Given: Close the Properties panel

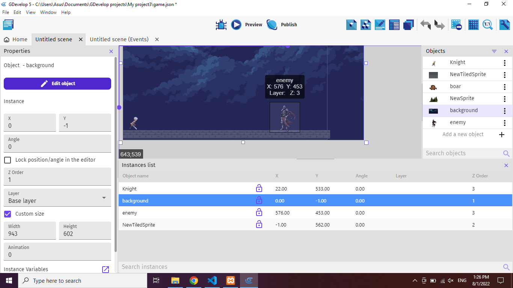Looking at the screenshot, I should pyautogui.click(x=111, y=51).
